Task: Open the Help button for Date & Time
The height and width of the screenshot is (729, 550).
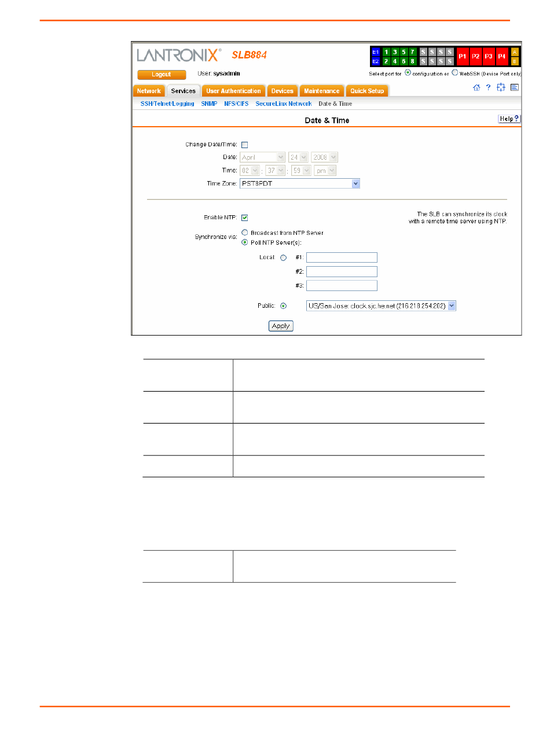Action: coord(509,119)
